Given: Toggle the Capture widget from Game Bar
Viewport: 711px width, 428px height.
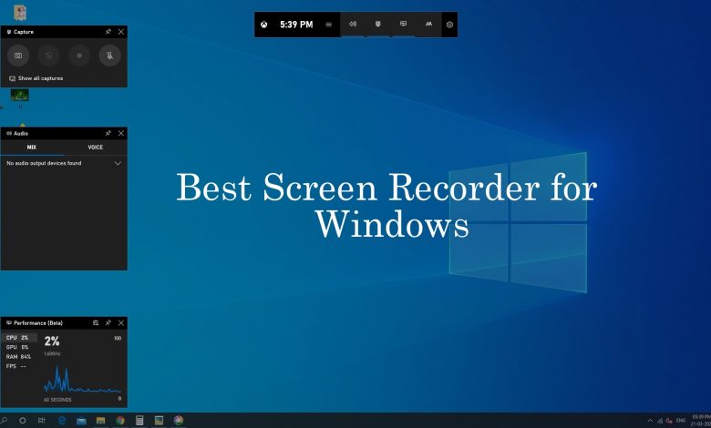Looking at the screenshot, I should click(377, 24).
